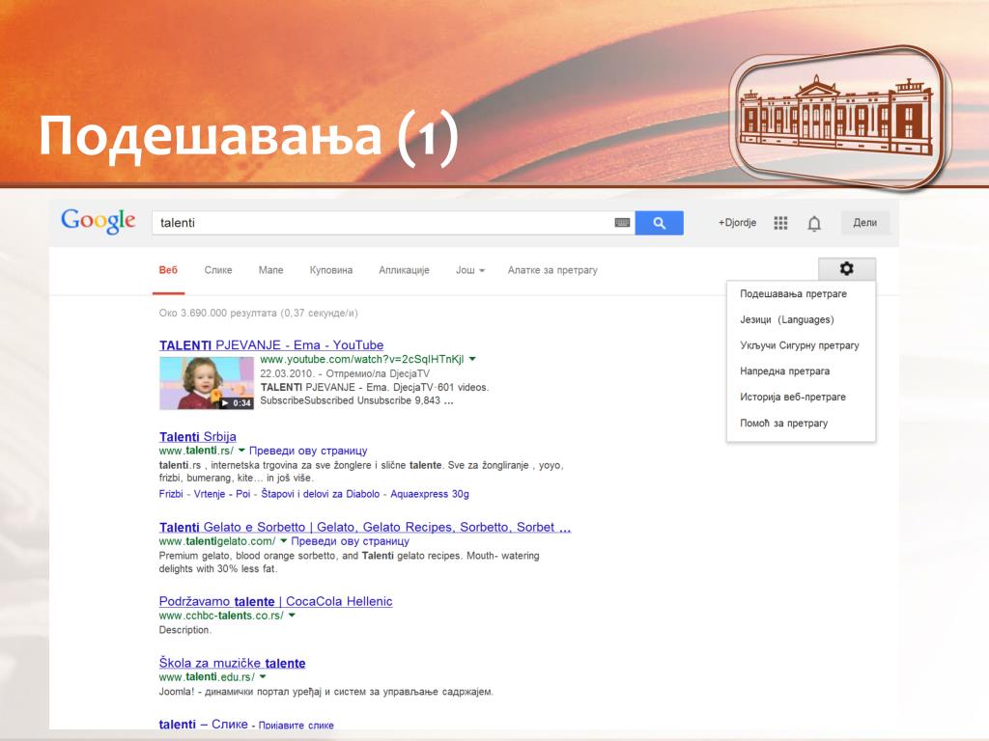Click Преведи ову страницу for talentigelato.com
Viewport: 989px width, 741px height.
pos(350,541)
